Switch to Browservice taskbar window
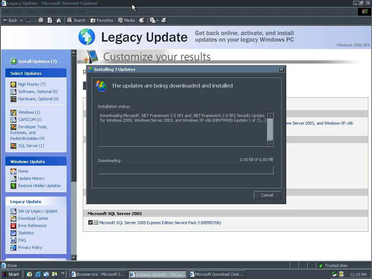Viewport: 372px width, 279px height. click(x=98, y=274)
